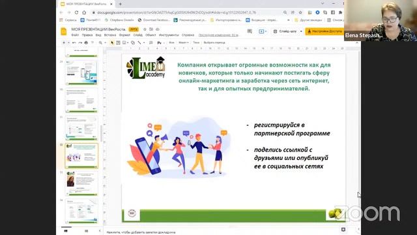Hide the menus with top-right chevron

click(357, 42)
